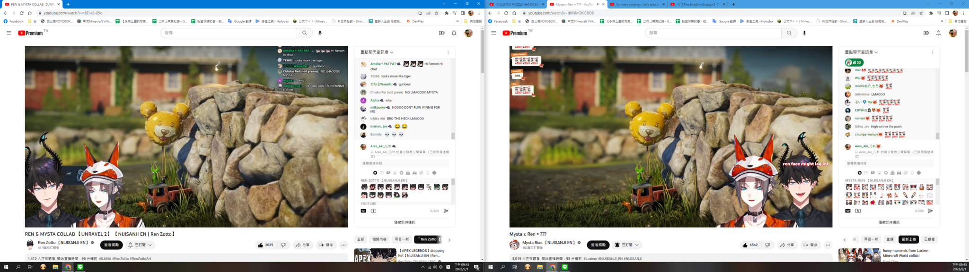
Task: Open more actions menu under Mysta Rias video
Action: pos(828,245)
